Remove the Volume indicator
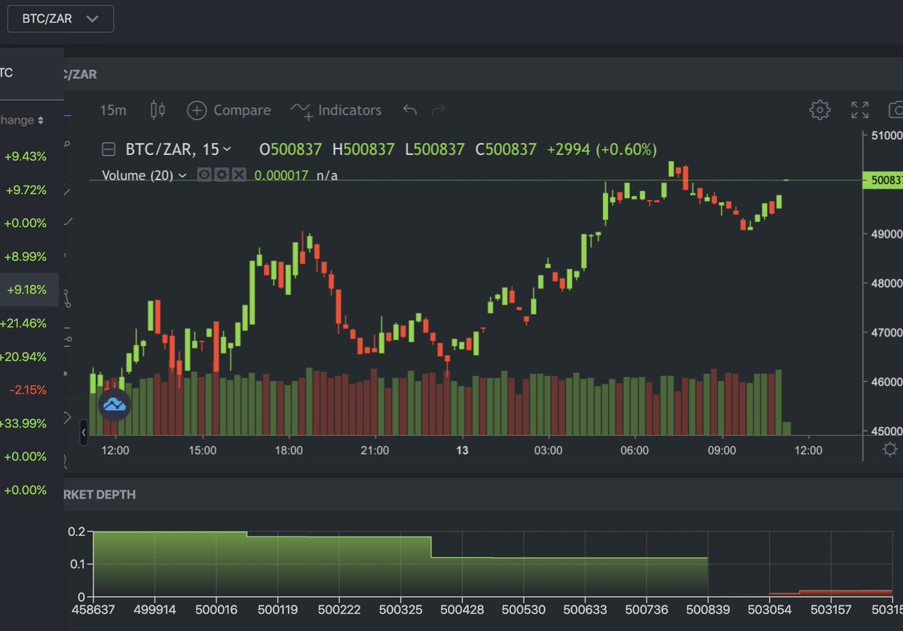Viewport: 903px width, 631px height. pos(239,174)
